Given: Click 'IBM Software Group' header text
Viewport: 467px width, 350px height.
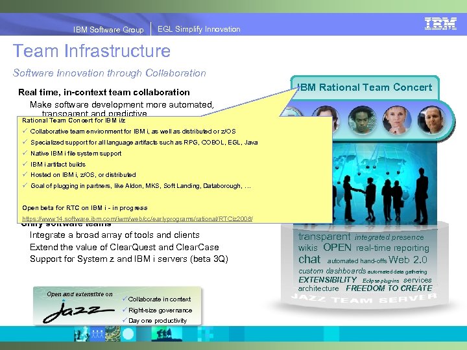Looking at the screenshot, I should pyautogui.click(x=108, y=29).
